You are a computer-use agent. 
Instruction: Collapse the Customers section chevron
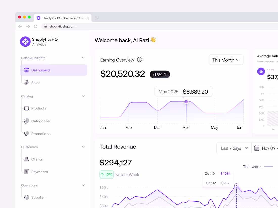click(83, 147)
